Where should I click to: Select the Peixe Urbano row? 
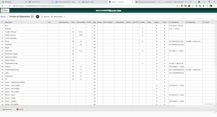[108, 60]
